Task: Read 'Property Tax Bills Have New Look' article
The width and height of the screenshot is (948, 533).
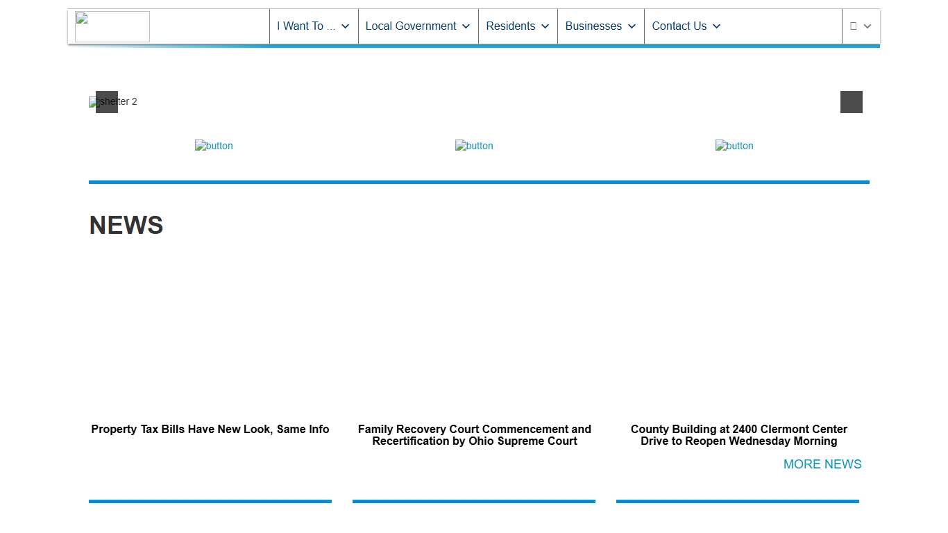Action: [210, 430]
